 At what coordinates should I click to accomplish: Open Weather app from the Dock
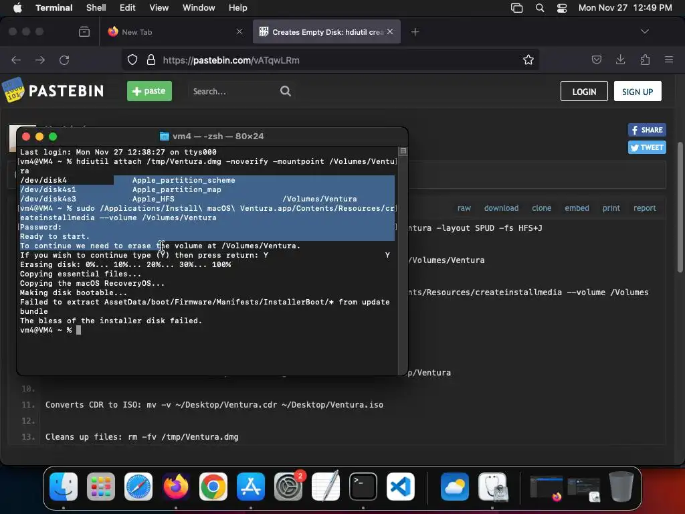tap(454, 487)
